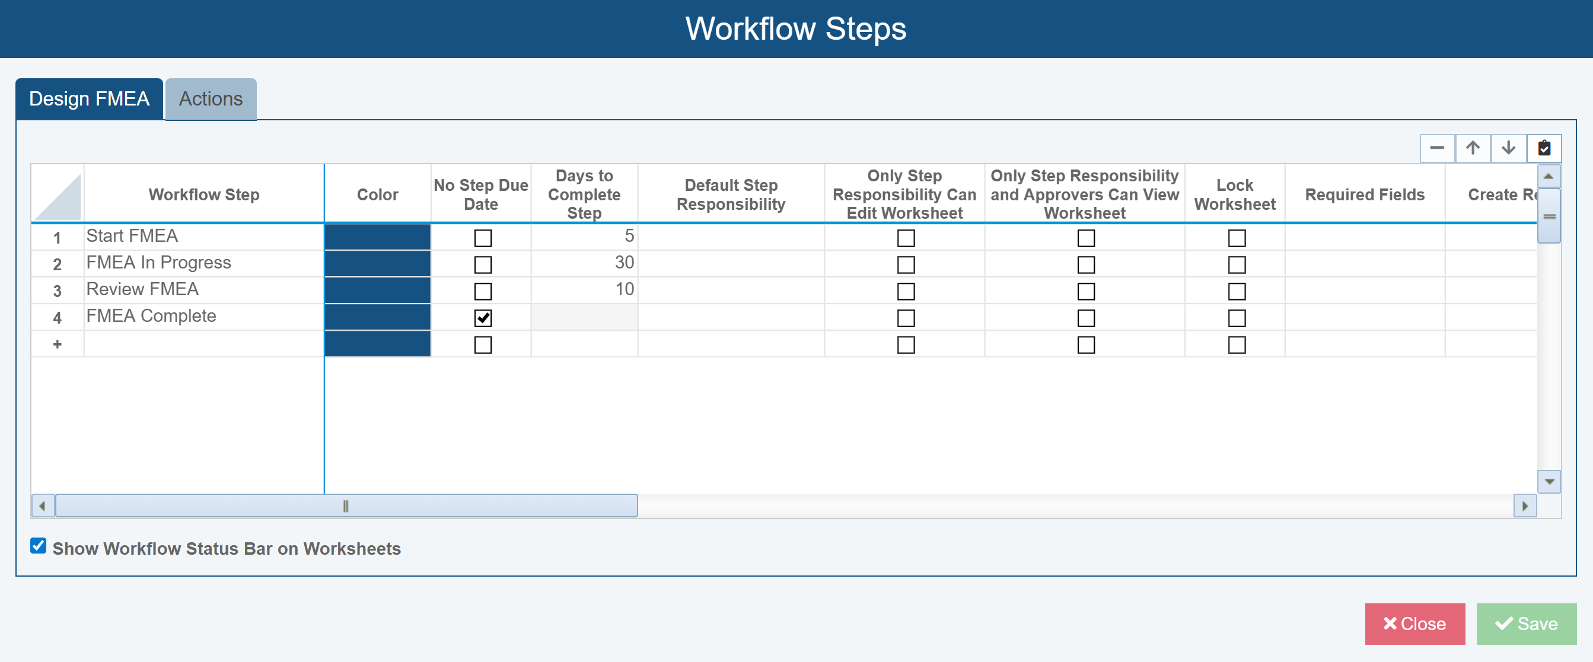1593x662 pixels.
Task: Click vertical scrollbar down arrow
Action: tap(1549, 481)
